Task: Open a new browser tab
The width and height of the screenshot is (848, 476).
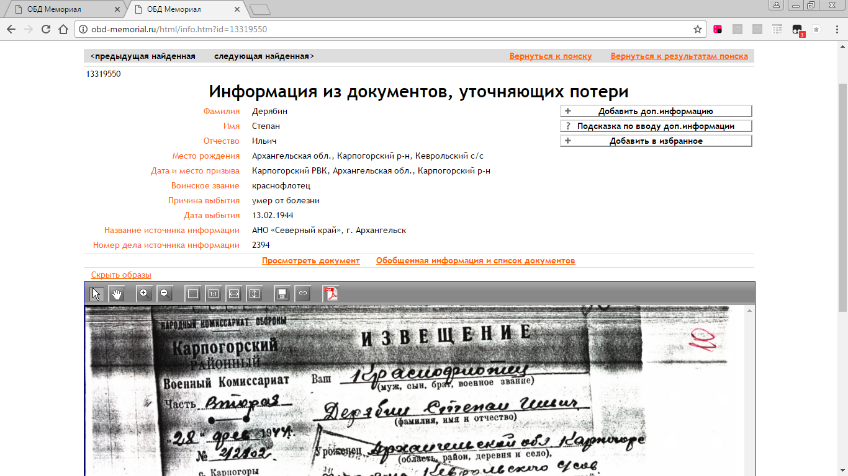Action: tap(259, 9)
